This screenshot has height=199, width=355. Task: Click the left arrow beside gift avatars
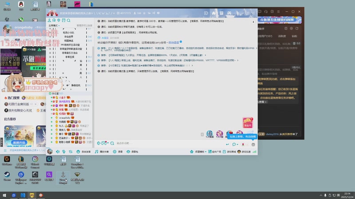[202, 134]
